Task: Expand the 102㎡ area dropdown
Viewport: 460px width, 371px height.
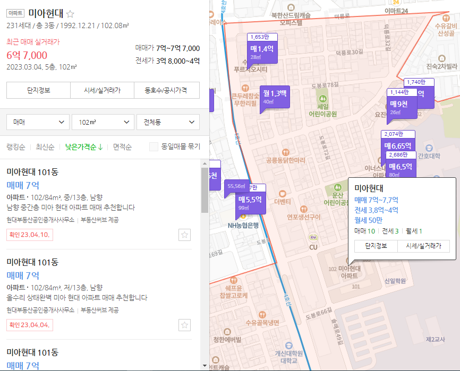Action: pos(103,122)
